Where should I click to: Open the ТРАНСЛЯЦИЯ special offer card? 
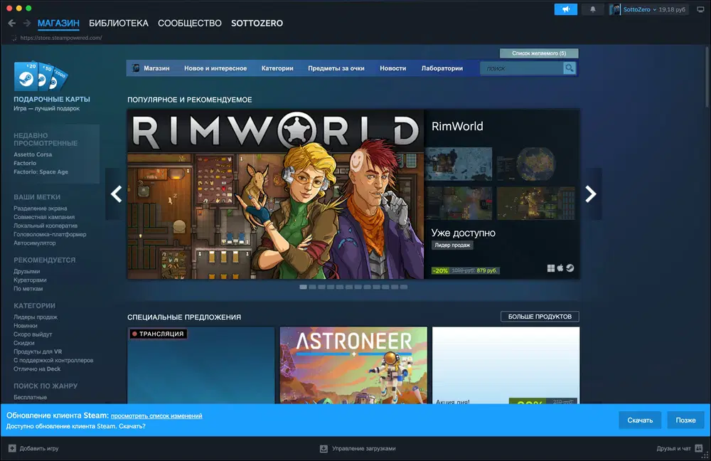pyautogui.click(x=201, y=365)
